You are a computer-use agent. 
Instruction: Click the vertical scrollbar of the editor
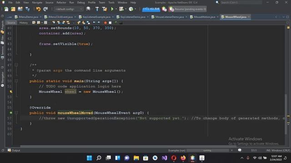(x=286, y=114)
